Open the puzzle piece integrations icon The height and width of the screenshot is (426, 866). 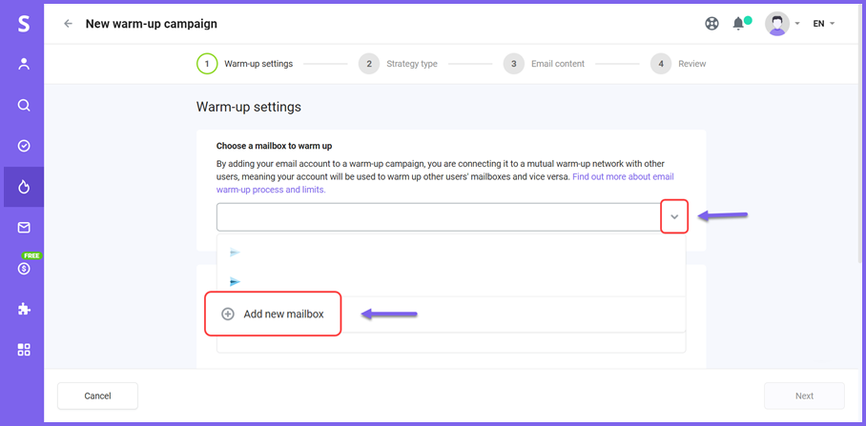click(x=24, y=309)
